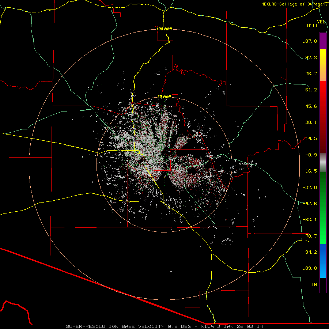This screenshot has height=329, width=329.
Task: Click the VEL legend title
Action: coord(321,22)
